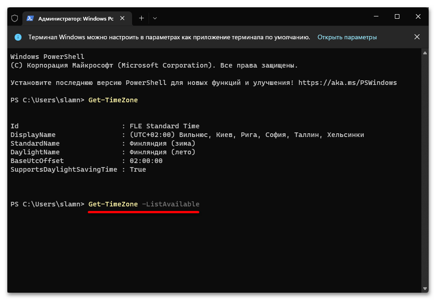Click the first Get-TimeZone command
Viewport: 436px width, 300px height.
(113, 100)
